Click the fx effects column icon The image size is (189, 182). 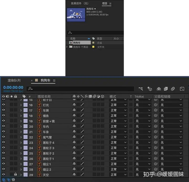(86, 96)
